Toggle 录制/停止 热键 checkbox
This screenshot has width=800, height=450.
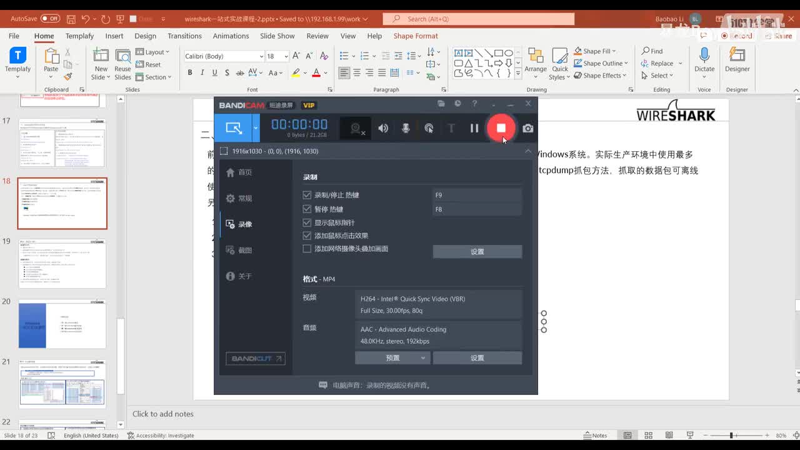coord(307,195)
